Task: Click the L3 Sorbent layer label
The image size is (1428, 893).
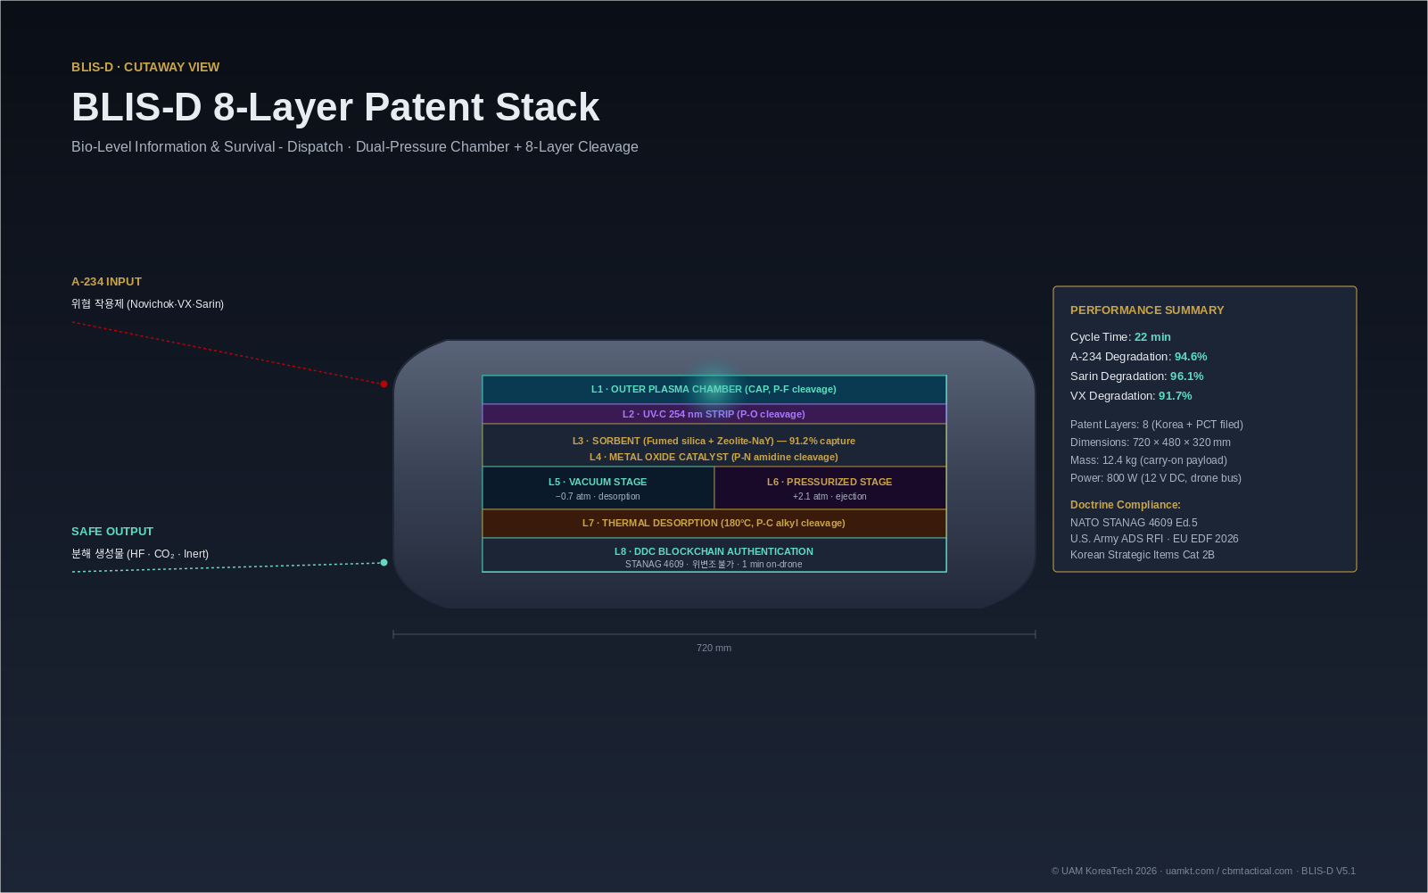Action: click(x=714, y=441)
